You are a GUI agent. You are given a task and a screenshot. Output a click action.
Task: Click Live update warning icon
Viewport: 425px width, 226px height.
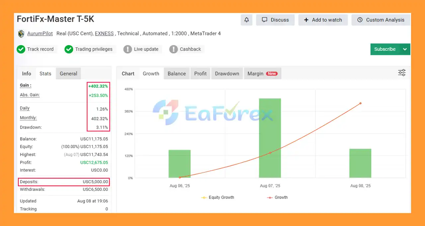[127, 49]
